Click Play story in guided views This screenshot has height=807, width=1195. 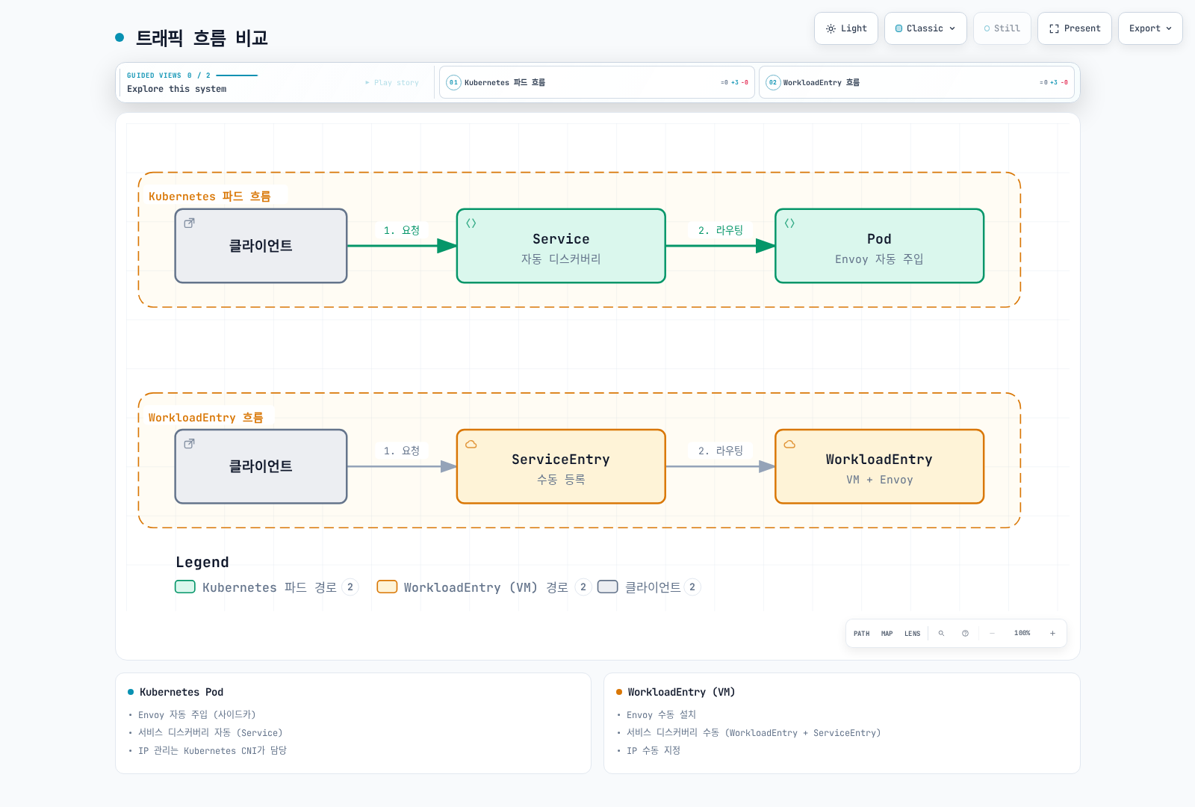click(392, 83)
